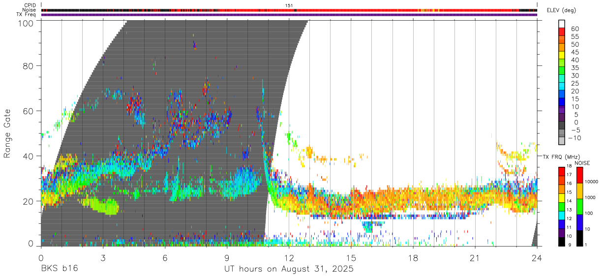Click the Range Gate axis title

7,133
